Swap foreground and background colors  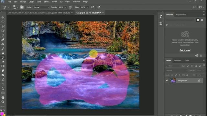click(4, 110)
